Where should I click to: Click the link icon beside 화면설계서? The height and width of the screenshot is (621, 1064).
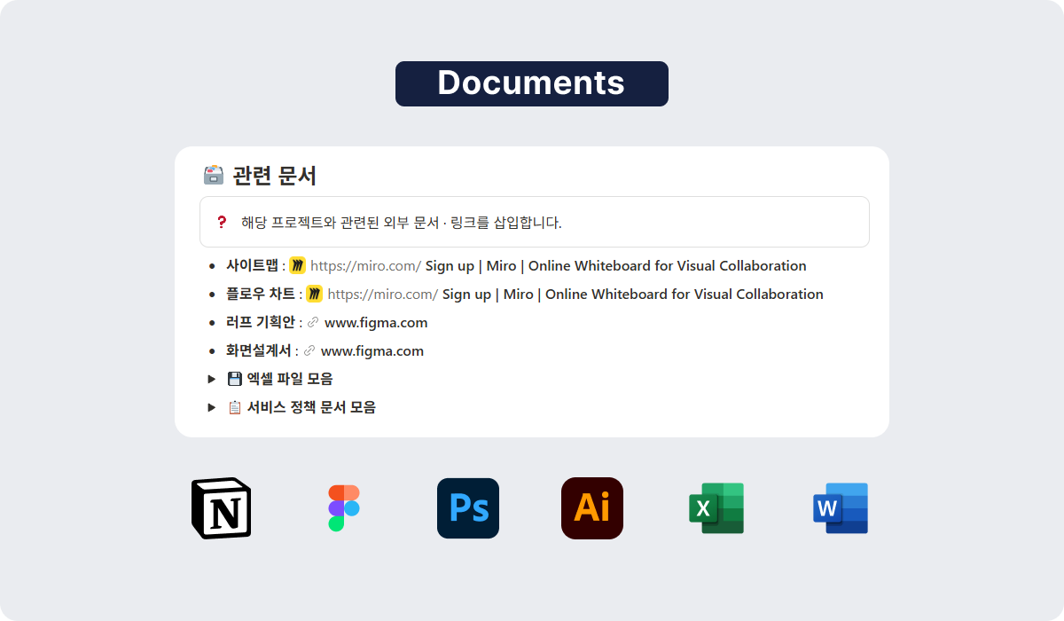[309, 351]
